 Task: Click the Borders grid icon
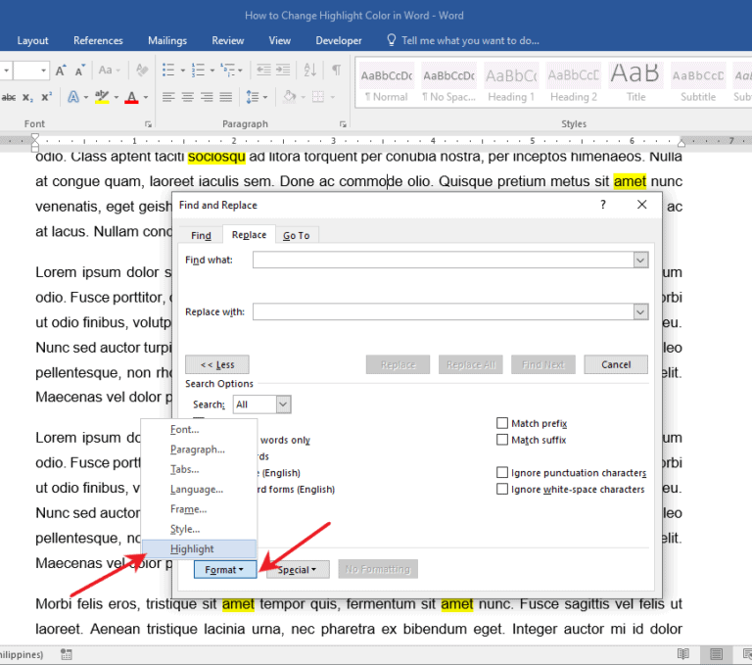(318, 97)
